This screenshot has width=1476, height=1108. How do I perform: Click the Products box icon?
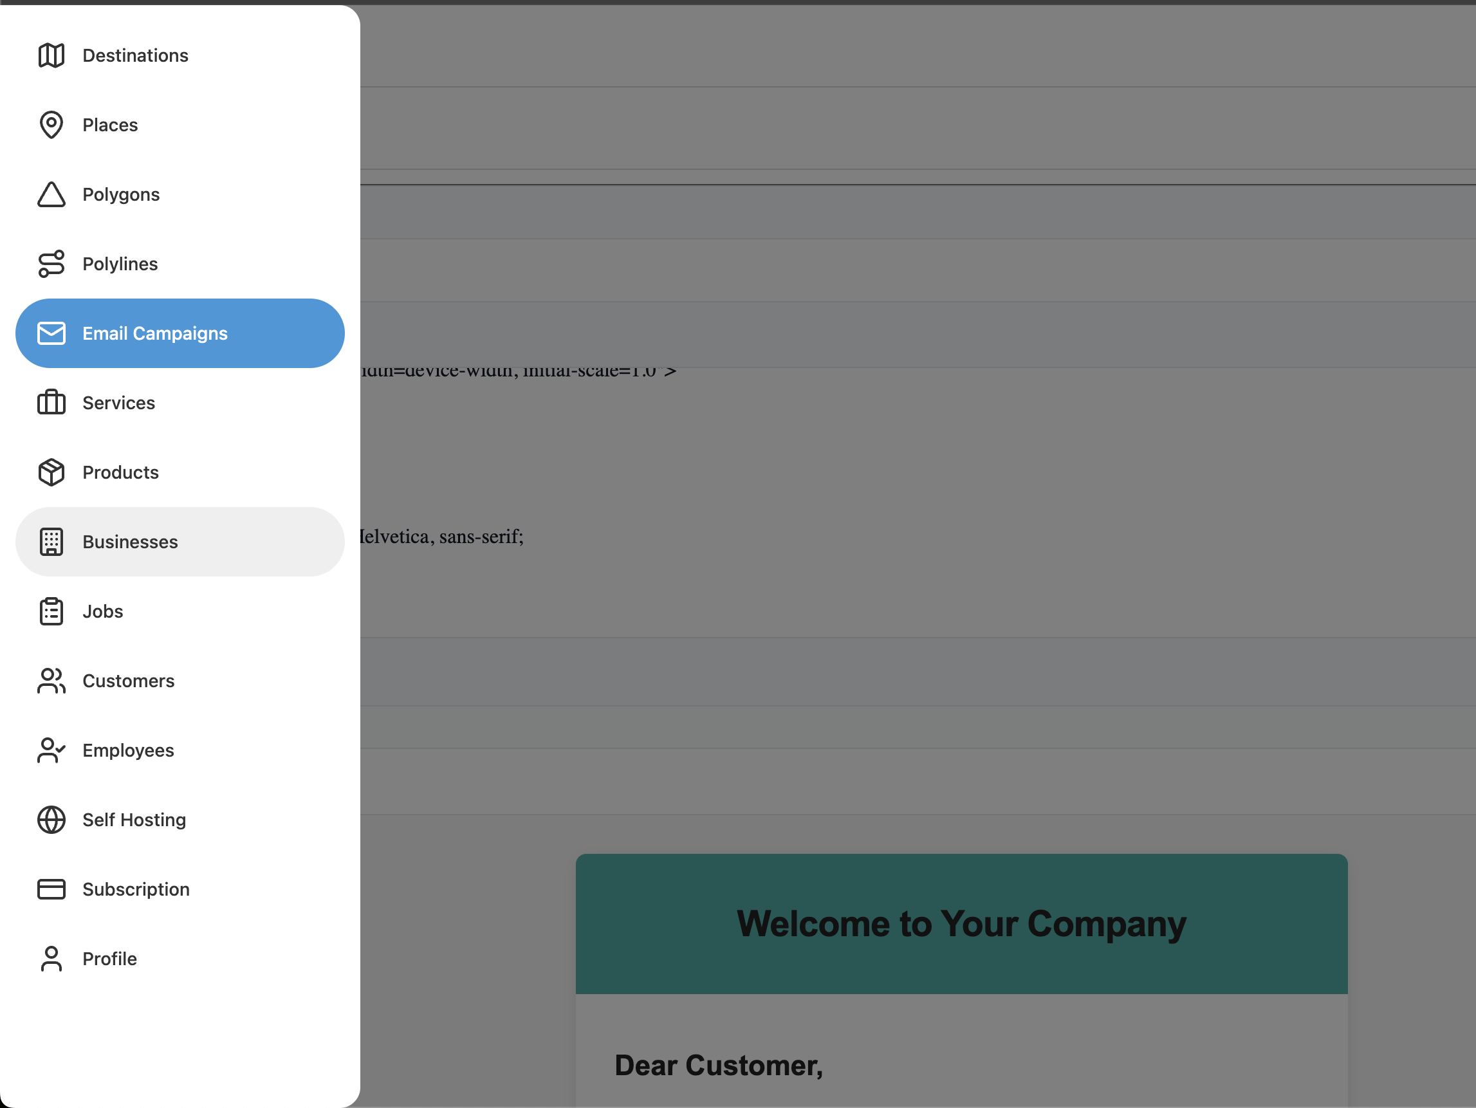tap(51, 472)
